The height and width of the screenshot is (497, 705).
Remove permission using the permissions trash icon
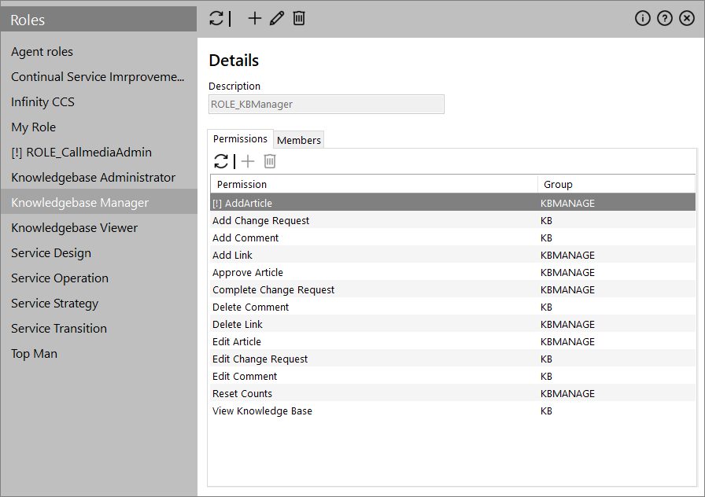[x=270, y=161]
